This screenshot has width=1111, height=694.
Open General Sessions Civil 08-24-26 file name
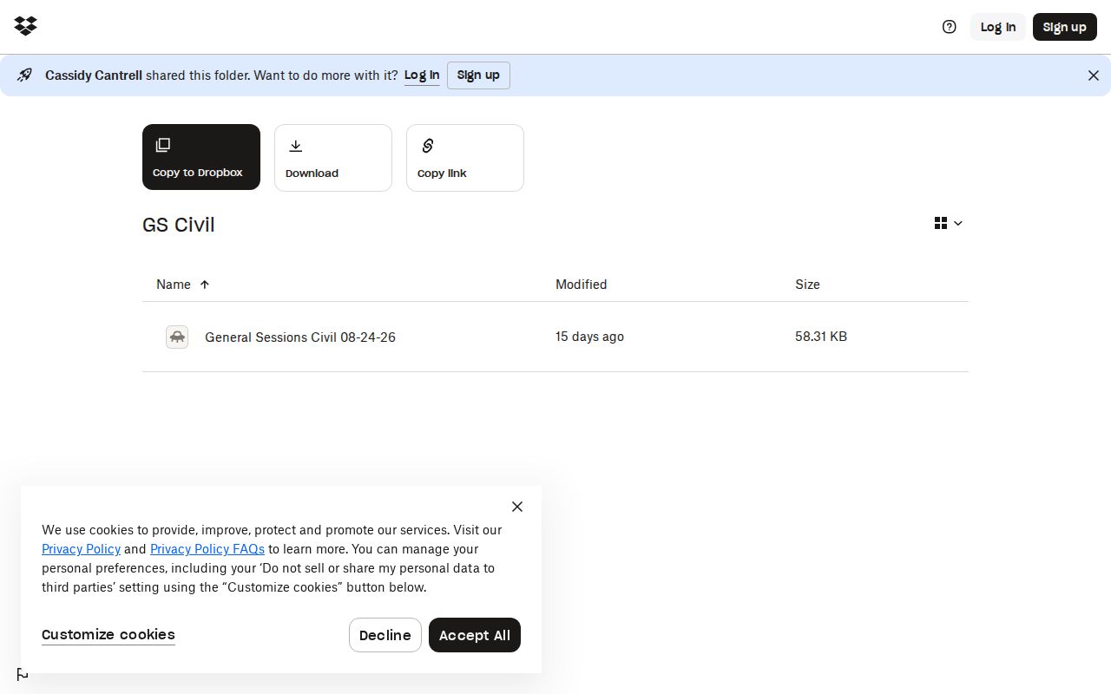click(300, 337)
